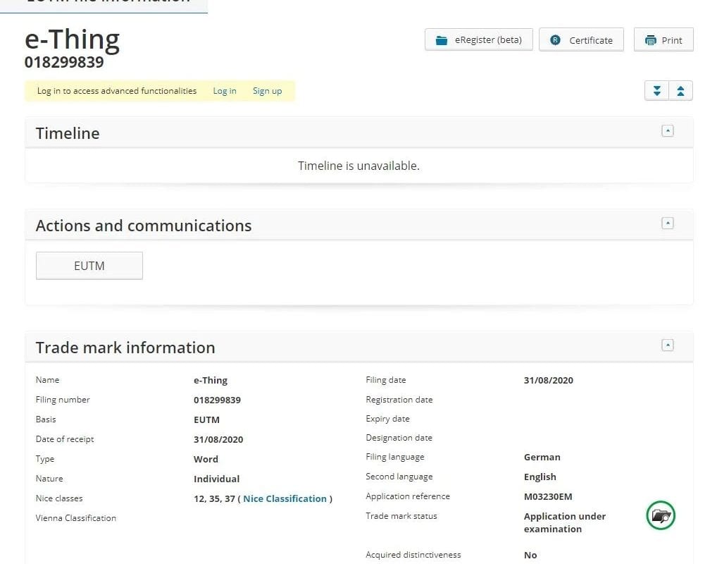Select the Nice classes numbers 12, 35, 37
The height and width of the screenshot is (564, 717).
point(214,498)
